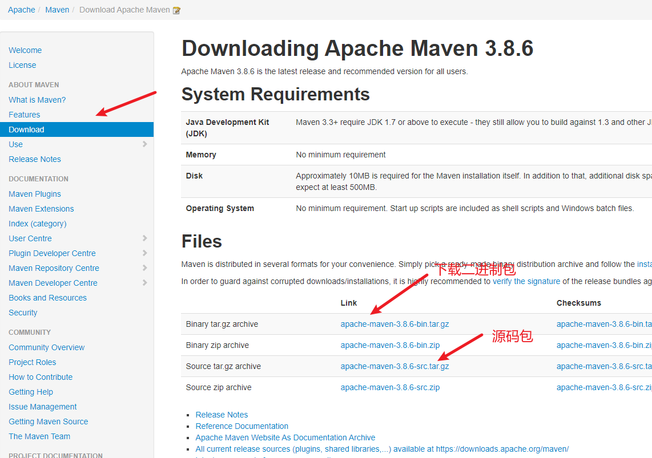Click the Binary tar.gz archive row label
The width and height of the screenshot is (652, 458).
point(222,325)
